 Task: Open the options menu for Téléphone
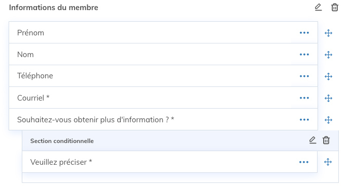tap(304, 76)
